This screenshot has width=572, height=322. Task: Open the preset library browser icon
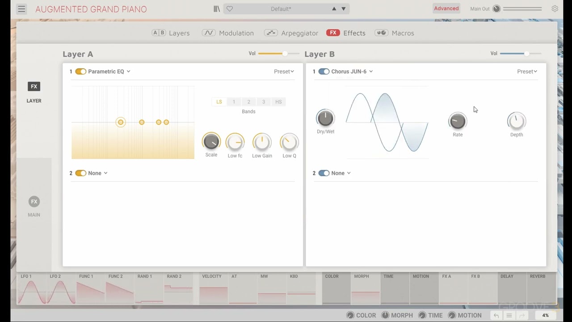coord(217,9)
